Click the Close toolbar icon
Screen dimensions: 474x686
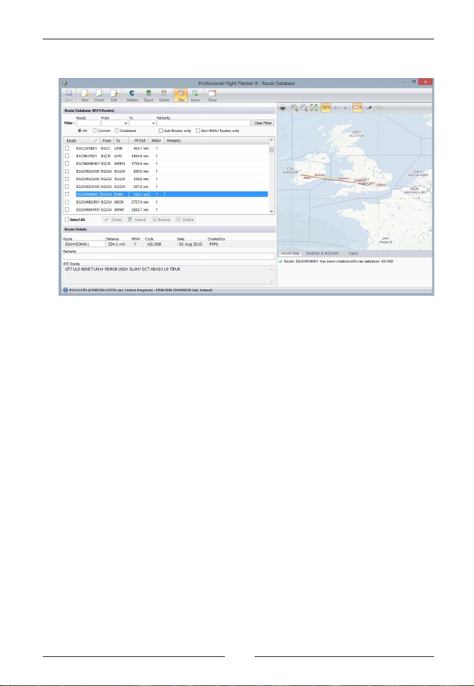213,95
